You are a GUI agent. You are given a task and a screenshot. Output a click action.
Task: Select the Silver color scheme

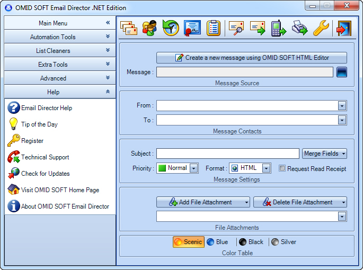[284, 242]
